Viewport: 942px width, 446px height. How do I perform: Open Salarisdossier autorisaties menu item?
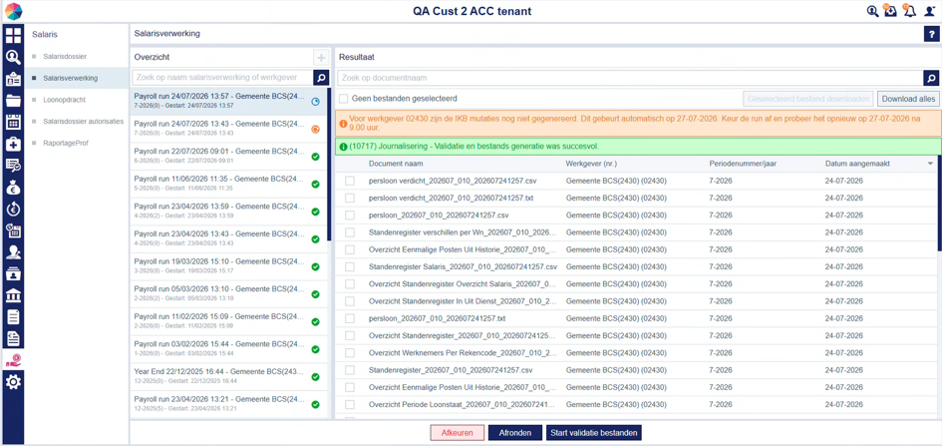point(84,122)
